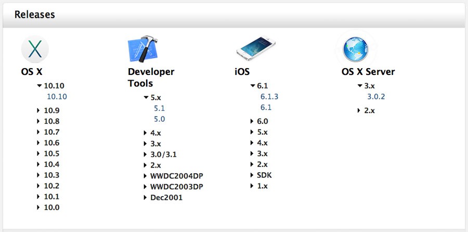Expand the 3.0/3.1 Developer Tools group
This screenshot has width=468, height=232.
[x=145, y=154]
